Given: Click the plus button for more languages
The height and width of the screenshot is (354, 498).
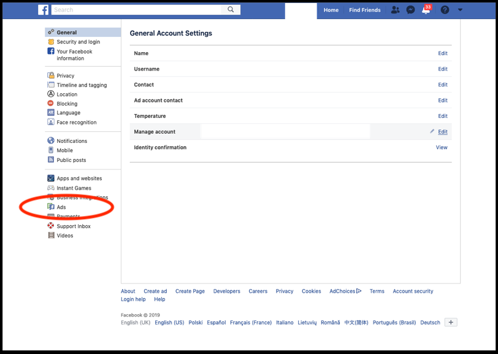Looking at the screenshot, I should coord(451,322).
